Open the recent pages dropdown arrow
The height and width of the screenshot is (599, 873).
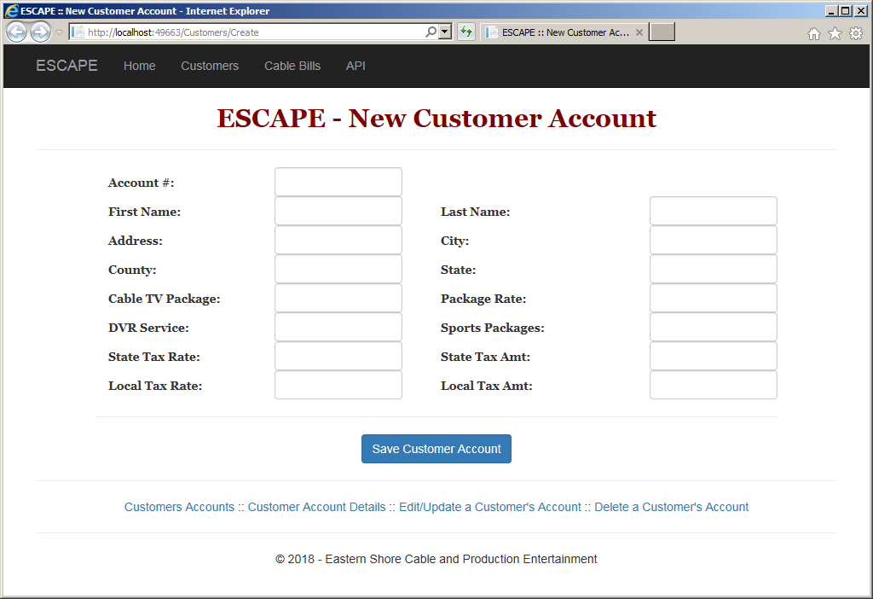[x=59, y=32]
